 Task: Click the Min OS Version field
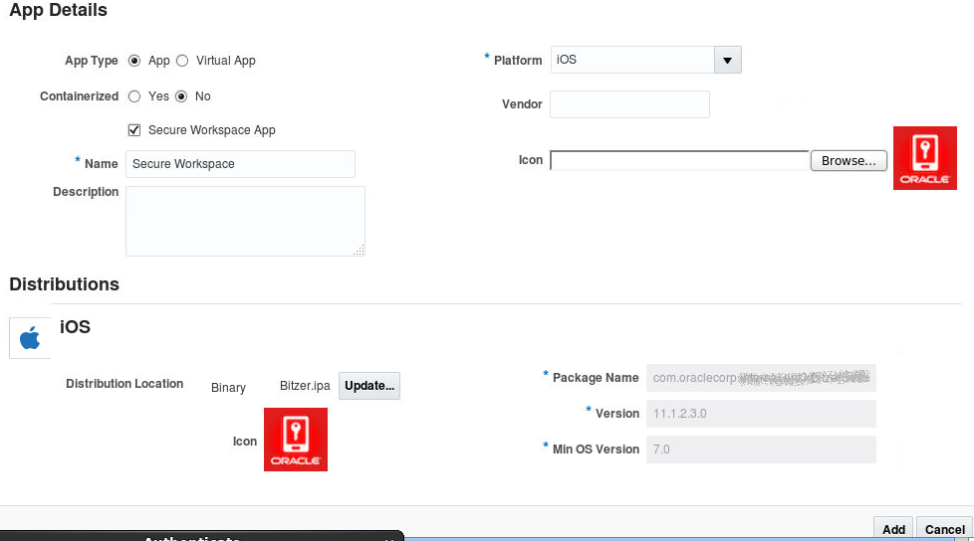(761, 450)
